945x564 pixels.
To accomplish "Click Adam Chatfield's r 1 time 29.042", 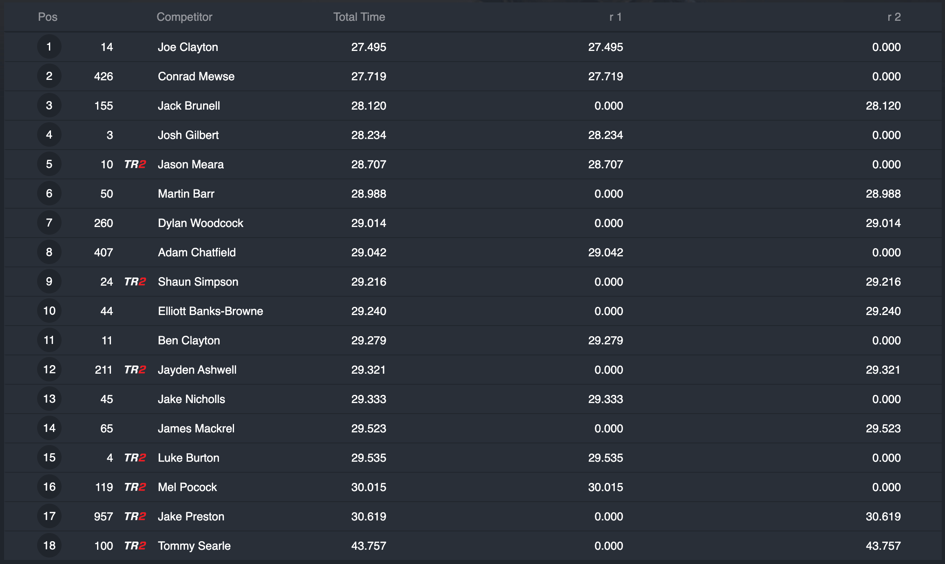I will click(x=605, y=252).
